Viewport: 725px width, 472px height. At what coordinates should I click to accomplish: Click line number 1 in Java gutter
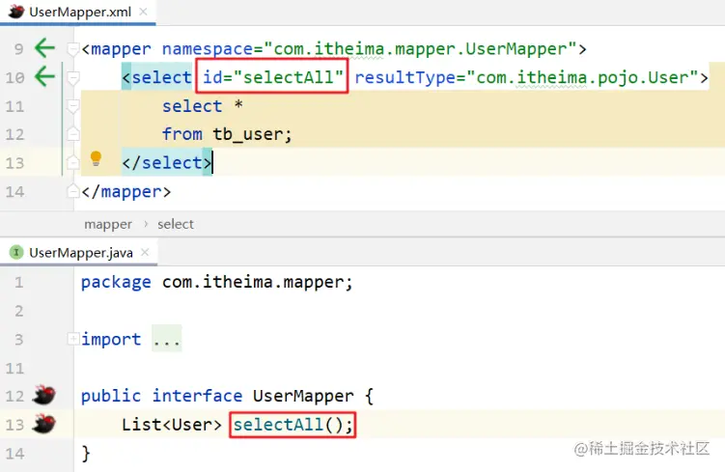(x=18, y=282)
